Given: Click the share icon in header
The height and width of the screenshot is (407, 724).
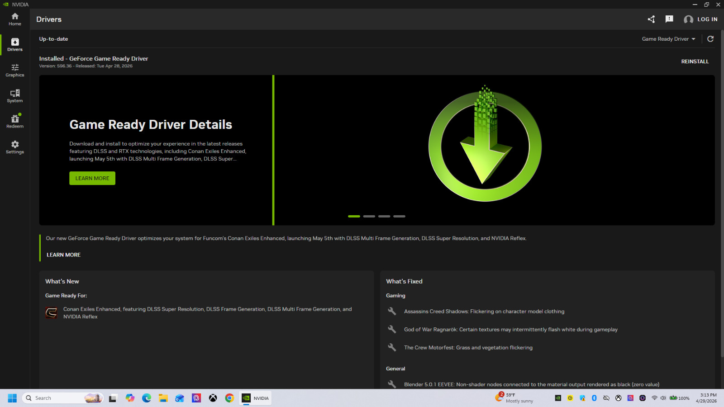Looking at the screenshot, I should click(x=651, y=19).
